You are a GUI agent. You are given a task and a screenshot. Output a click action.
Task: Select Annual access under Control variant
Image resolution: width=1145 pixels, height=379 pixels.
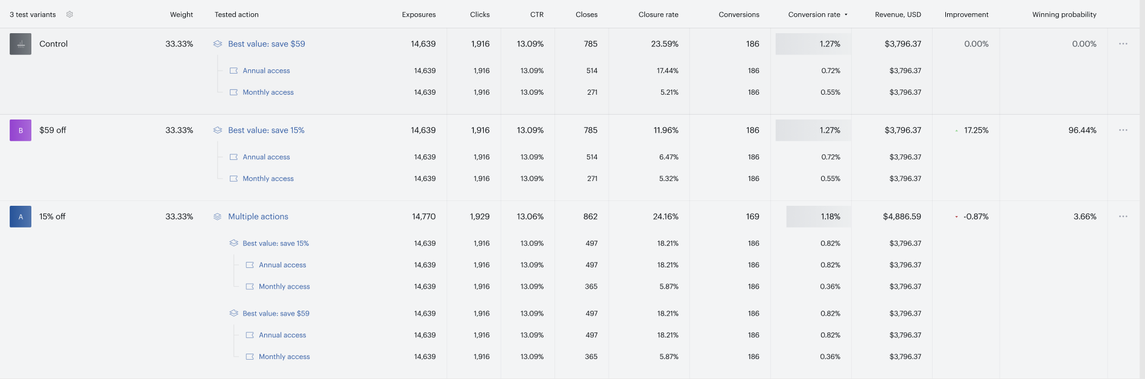266,71
